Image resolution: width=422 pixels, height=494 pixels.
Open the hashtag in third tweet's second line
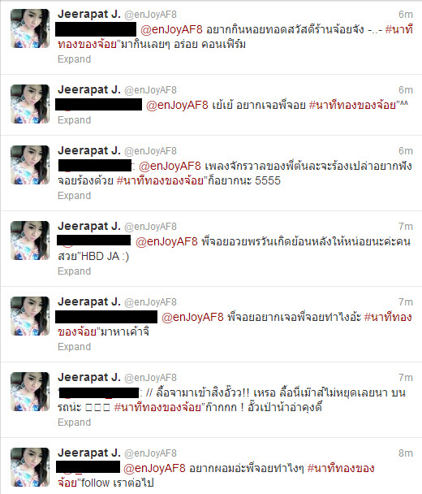(160, 180)
